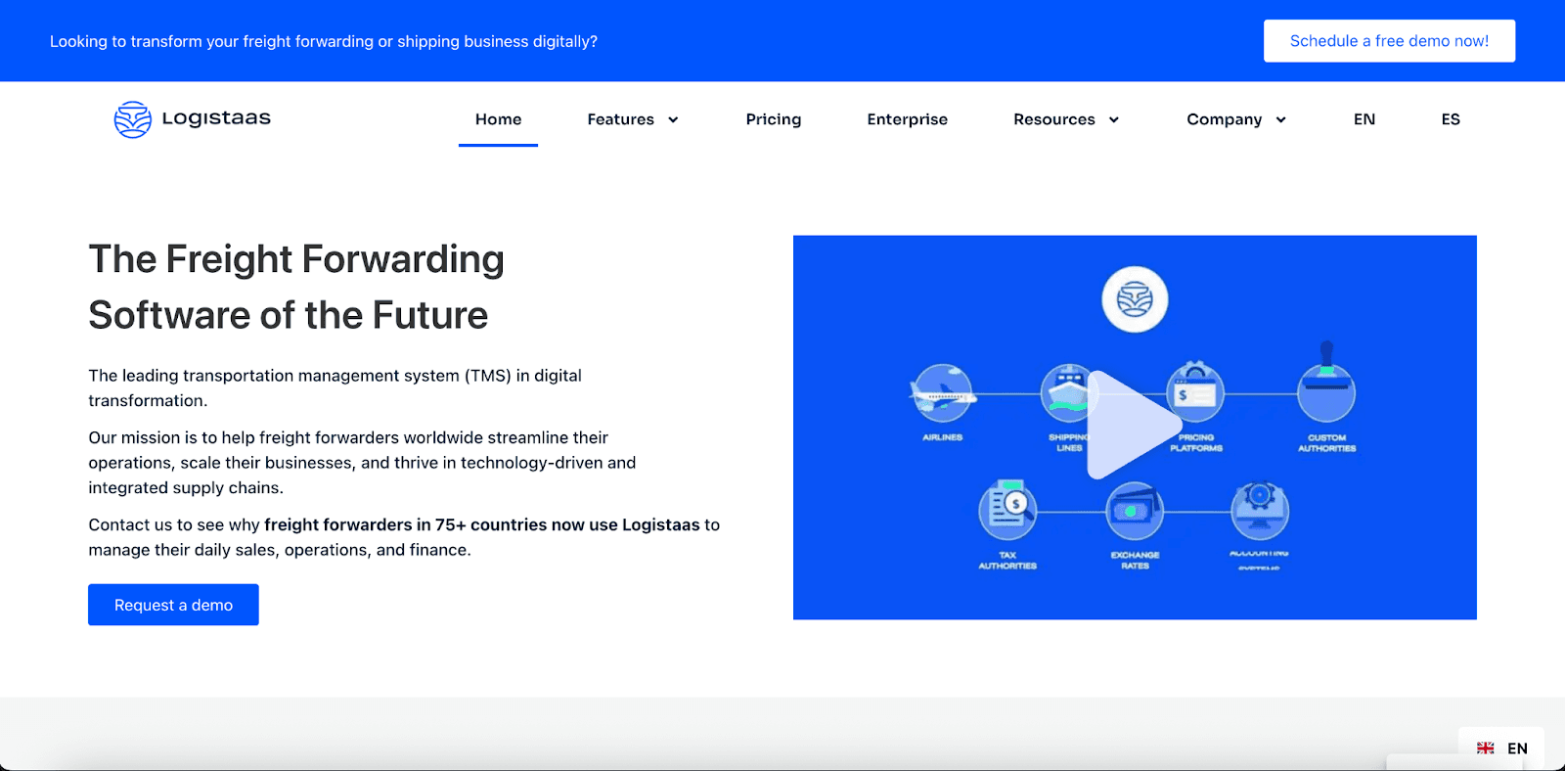Viewport: 1565px width, 771px height.
Task: Click the Exchange Rates label in video
Action: point(1135,561)
